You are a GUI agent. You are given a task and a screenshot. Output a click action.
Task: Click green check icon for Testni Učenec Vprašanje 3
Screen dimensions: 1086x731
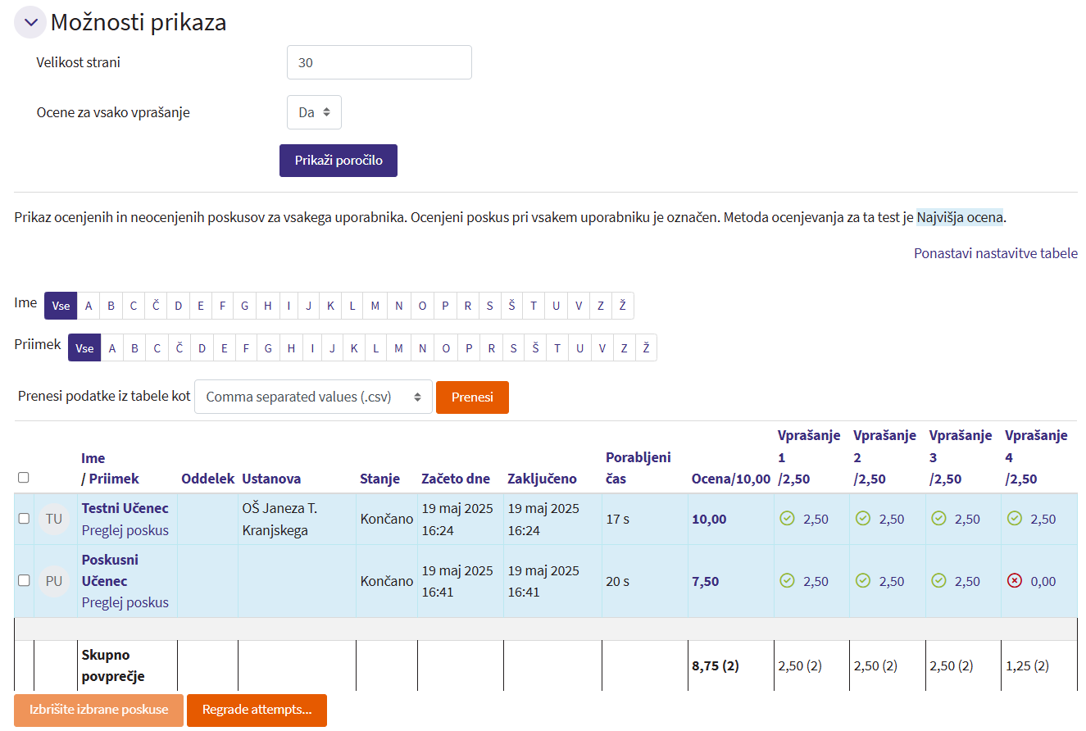[x=939, y=519]
